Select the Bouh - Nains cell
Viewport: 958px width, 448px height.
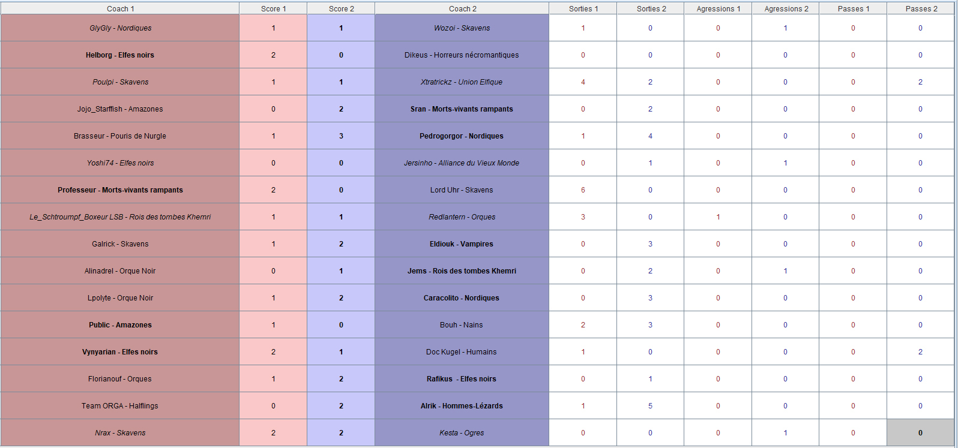[462, 325]
